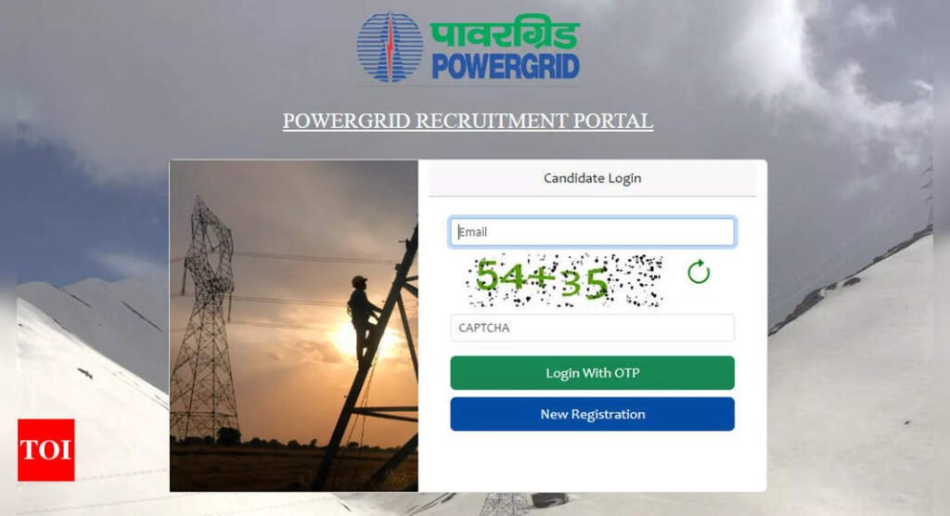
Task: Focus the CAPTCHA text field
Action: [592, 328]
